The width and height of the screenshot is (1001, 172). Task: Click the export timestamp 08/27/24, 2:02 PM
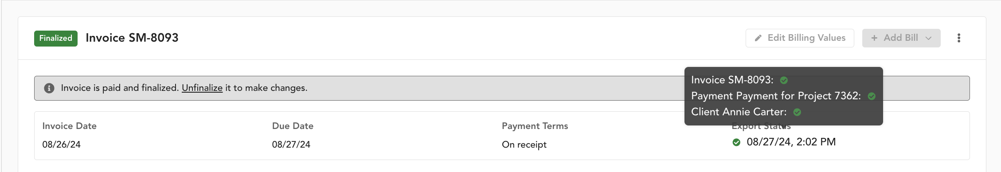791,142
